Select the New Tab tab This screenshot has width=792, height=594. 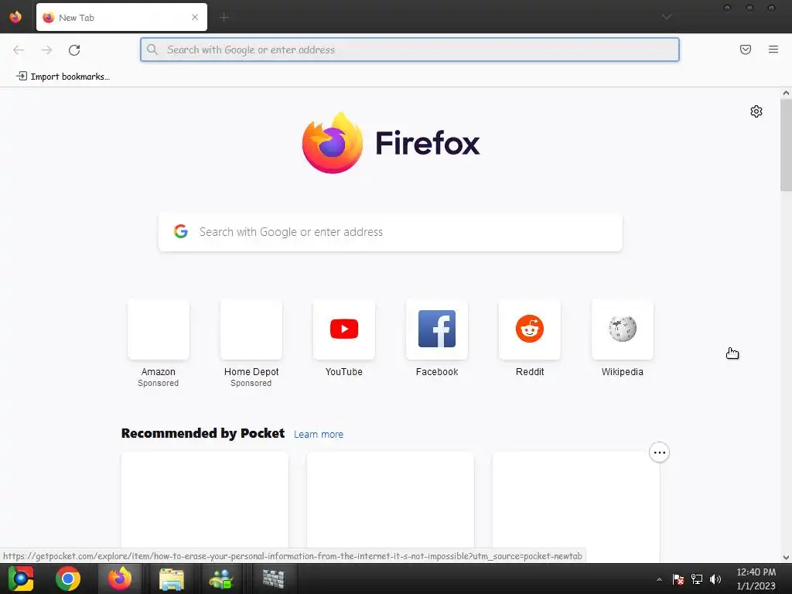tap(121, 17)
